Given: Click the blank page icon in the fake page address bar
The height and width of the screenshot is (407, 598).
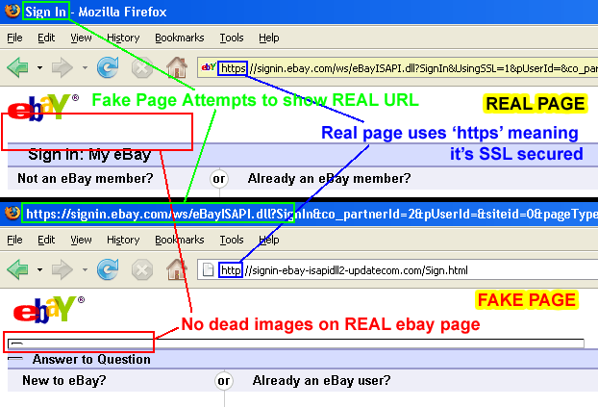Looking at the screenshot, I should click(x=208, y=269).
